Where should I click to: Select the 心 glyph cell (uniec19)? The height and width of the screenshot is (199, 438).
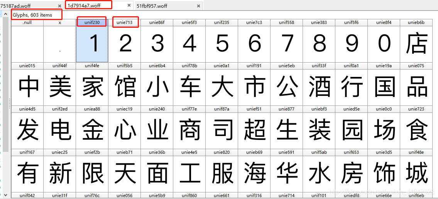coord(124,128)
